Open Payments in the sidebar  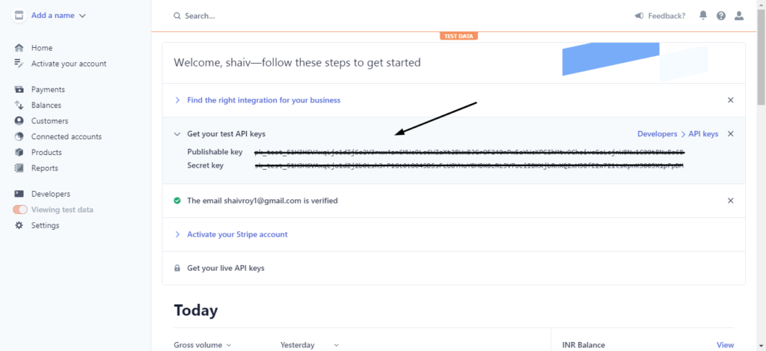[48, 90]
